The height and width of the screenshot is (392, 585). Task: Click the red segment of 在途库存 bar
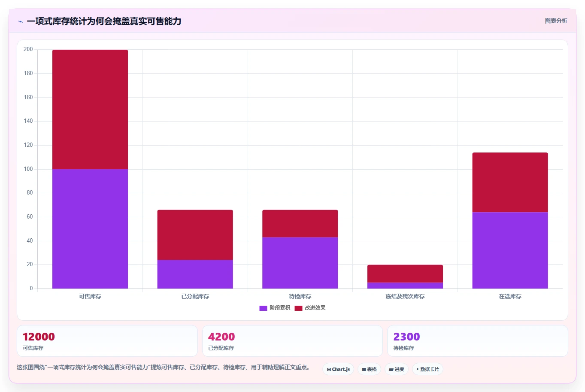click(510, 182)
